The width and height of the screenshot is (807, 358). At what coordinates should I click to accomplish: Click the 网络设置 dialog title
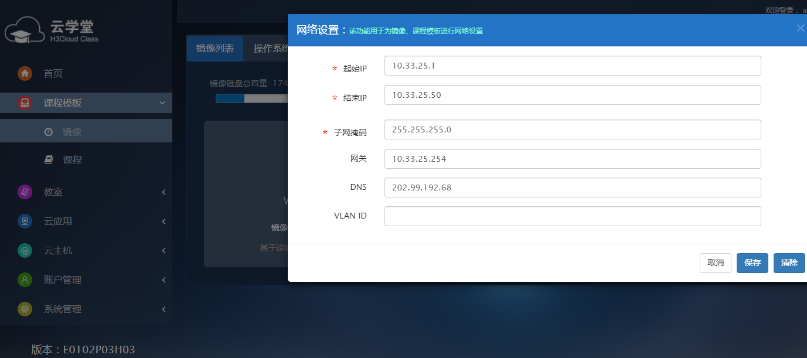[x=322, y=30]
